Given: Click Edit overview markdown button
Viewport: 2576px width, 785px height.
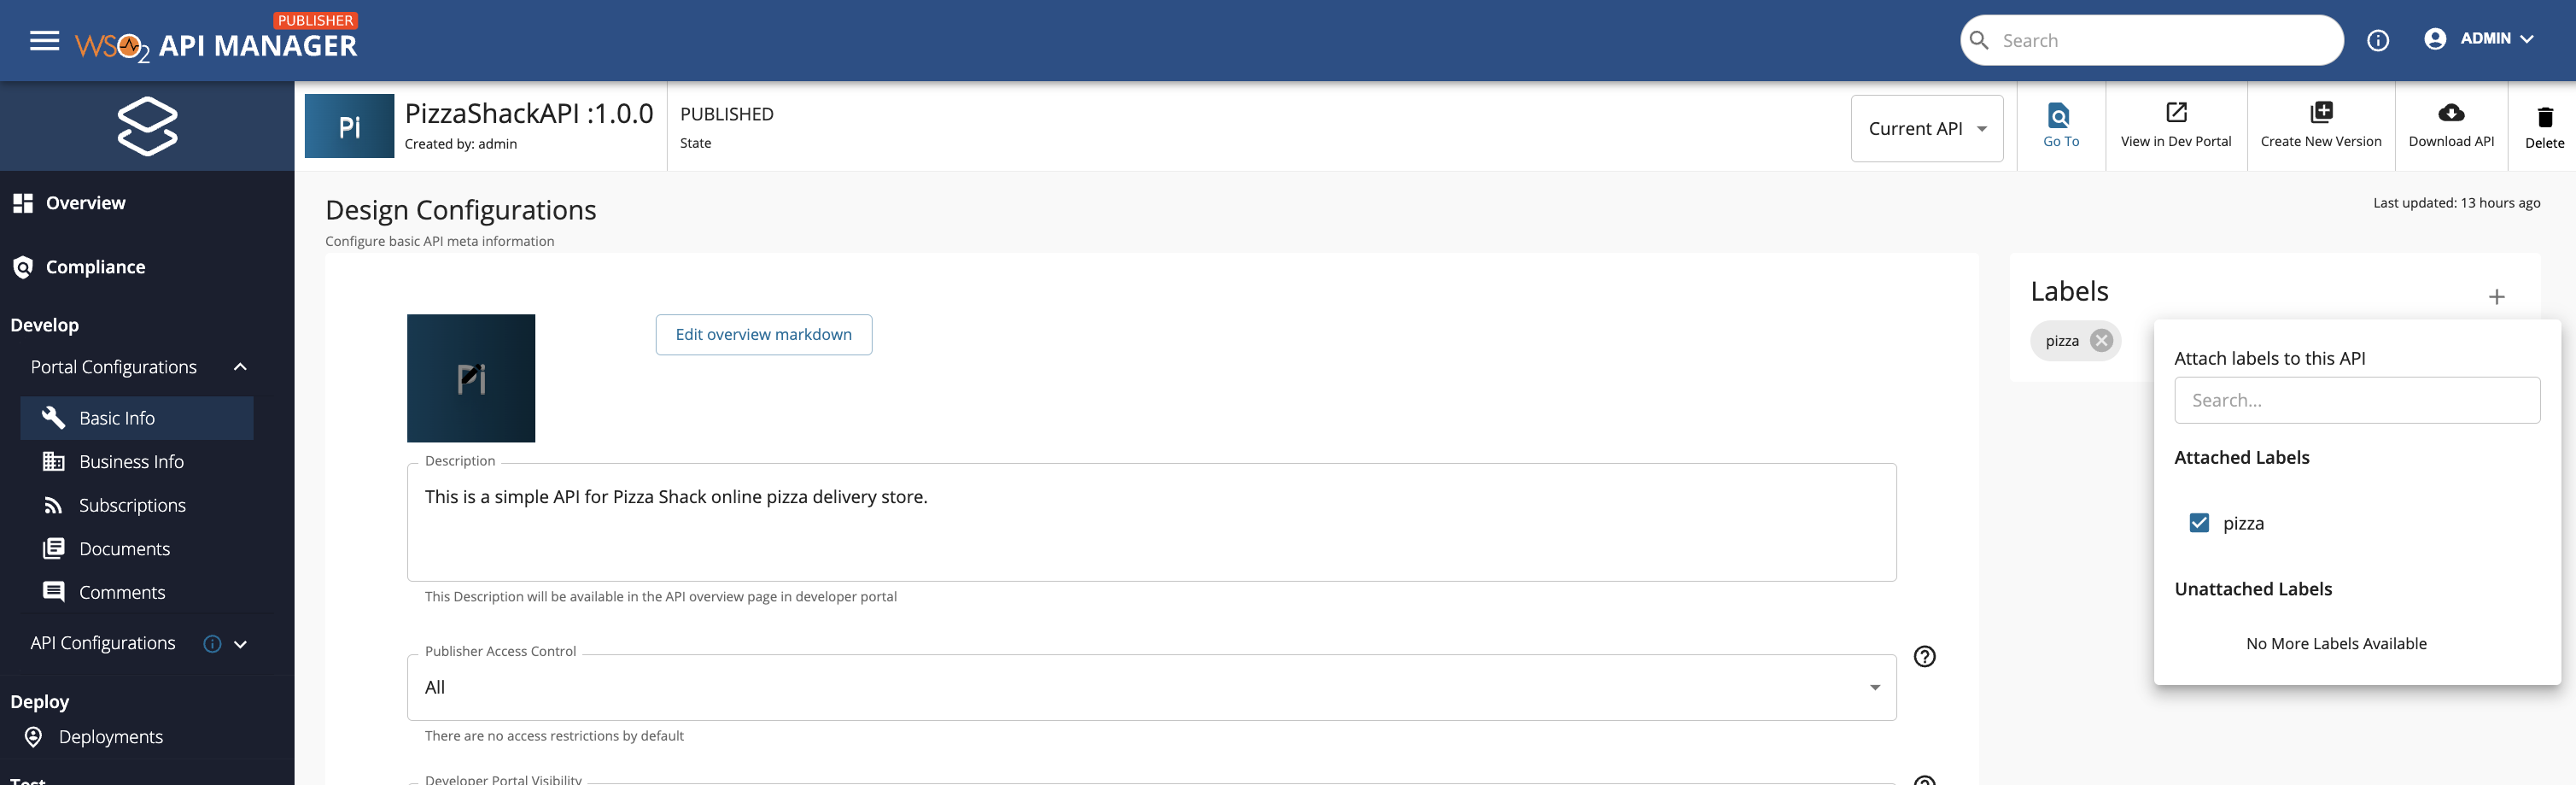Looking at the screenshot, I should 763,335.
